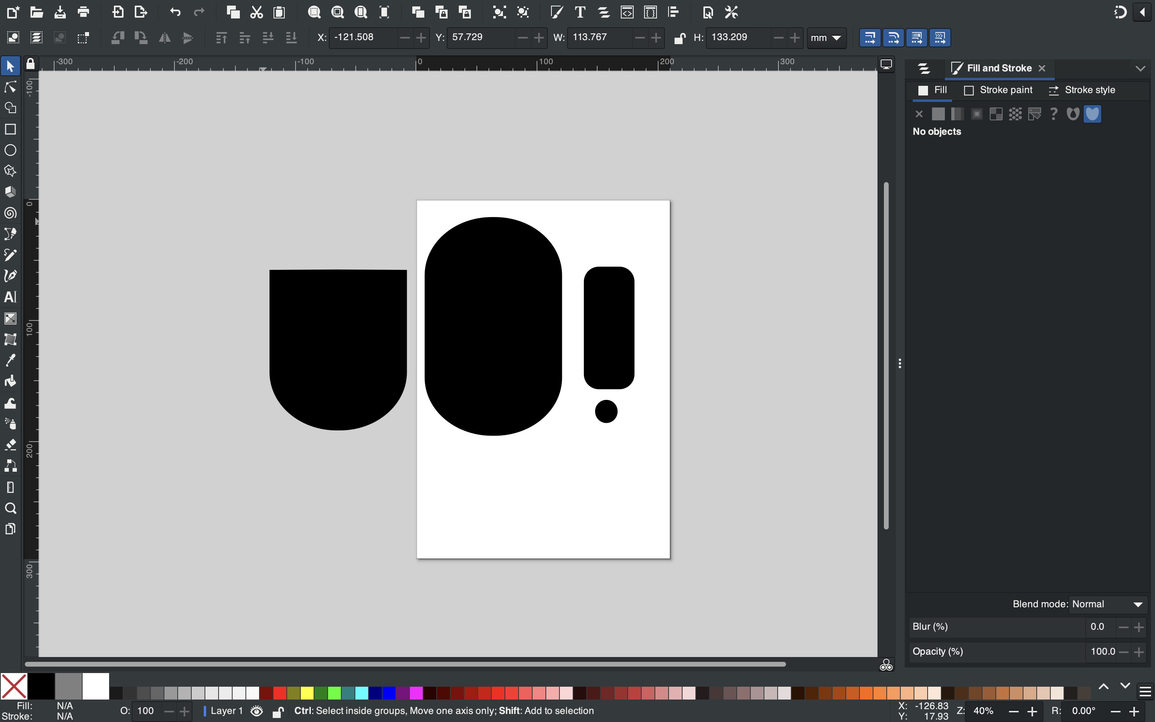Switch to the Layers and Objects dock tab
The height and width of the screenshot is (722, 1155).
[924, 68]
